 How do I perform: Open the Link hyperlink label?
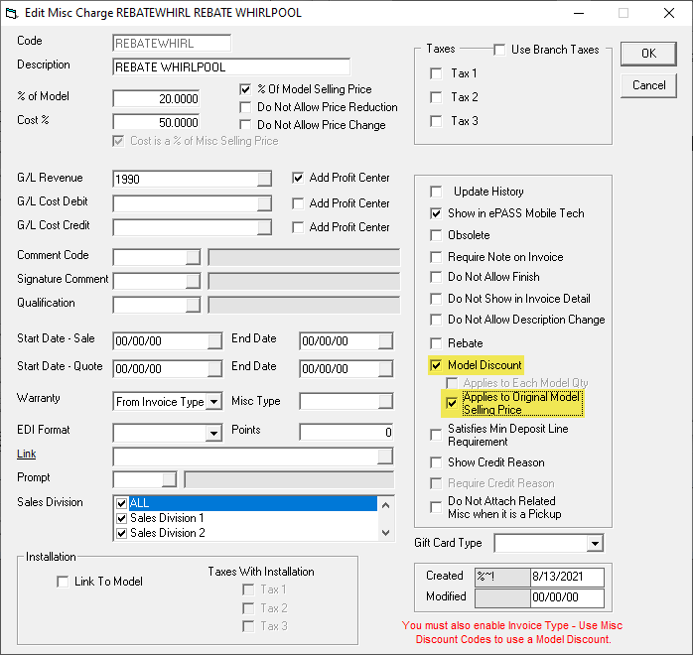[x=27, y=454]
